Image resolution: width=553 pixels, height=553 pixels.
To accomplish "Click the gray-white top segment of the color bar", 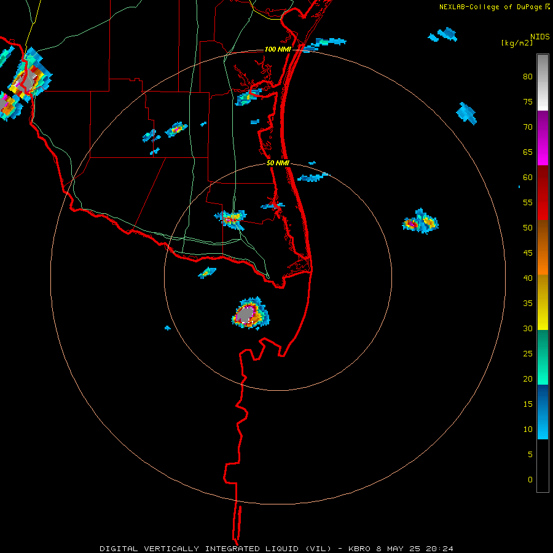I will (x=543, y=82).
